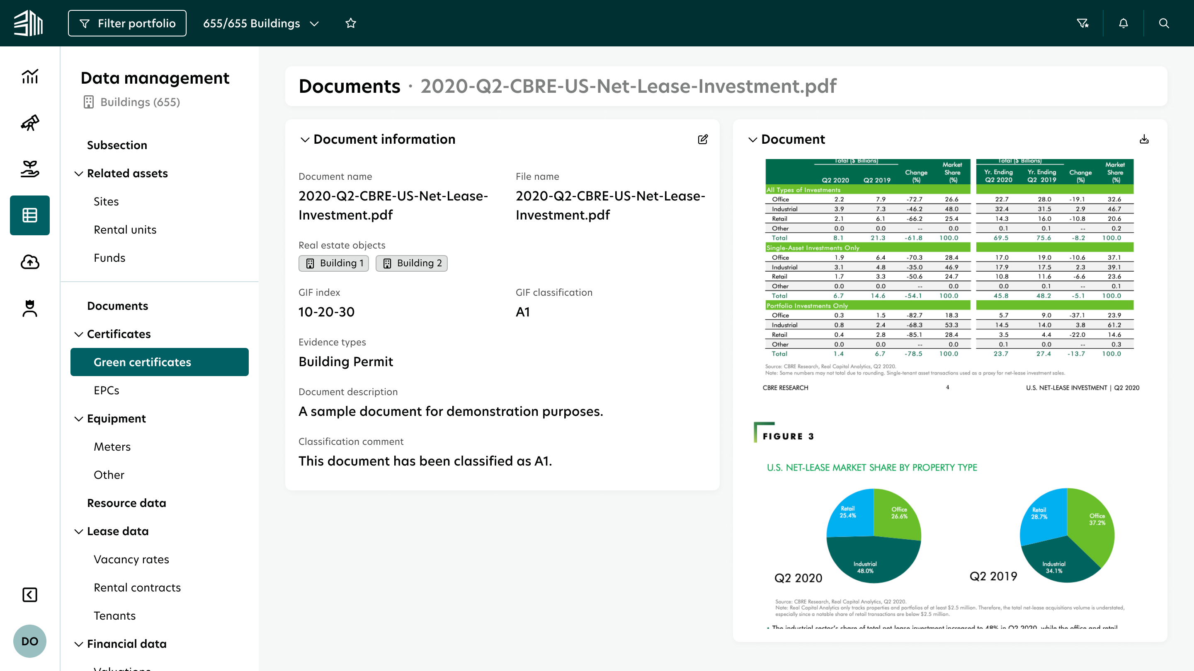
Task: Click the GIF index value 10-20-30
Action: (x=326, y=312)
